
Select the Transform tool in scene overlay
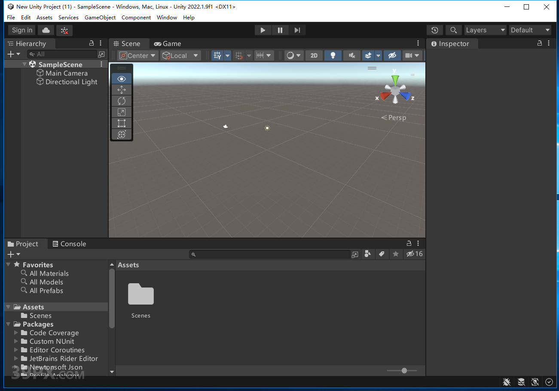point(122,134)
